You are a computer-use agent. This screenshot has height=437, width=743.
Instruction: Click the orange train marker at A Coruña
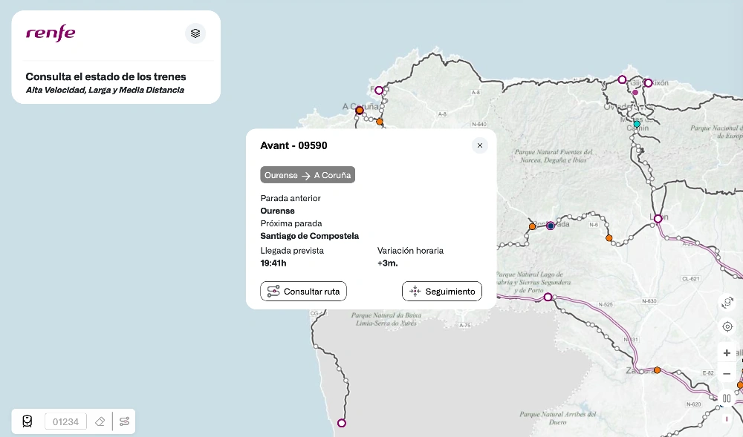pyautogui.click(x=360, y=110)
